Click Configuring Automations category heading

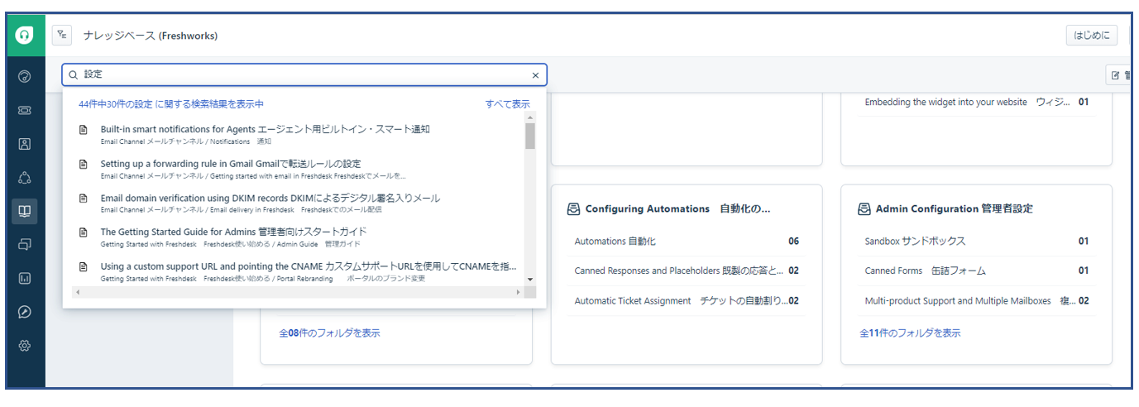[x=677, y=209]
